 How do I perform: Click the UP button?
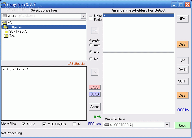click(182, 60)
